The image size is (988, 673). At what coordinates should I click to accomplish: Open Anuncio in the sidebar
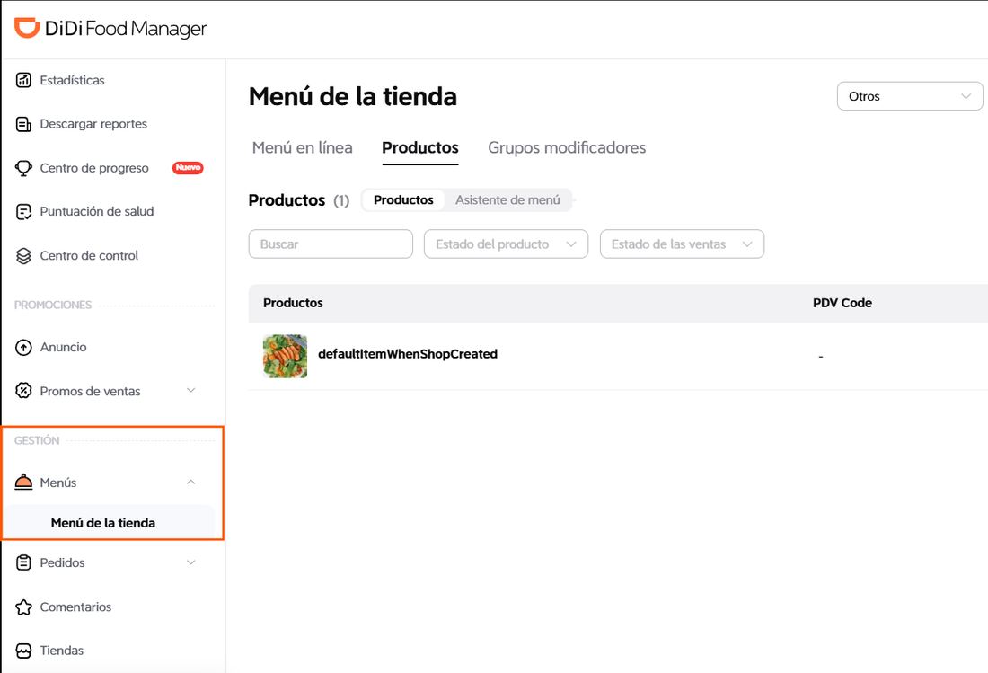point(63,347)
